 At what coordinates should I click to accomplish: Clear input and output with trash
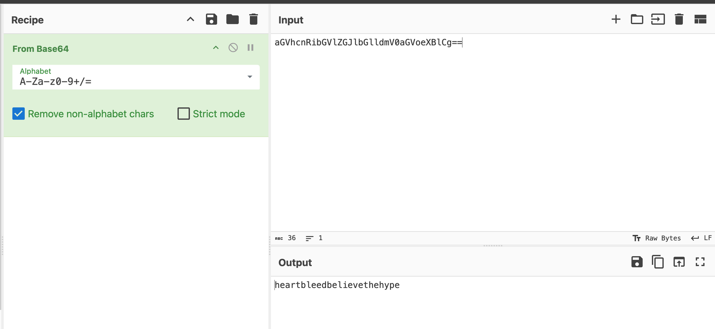[x=679, y=19]
